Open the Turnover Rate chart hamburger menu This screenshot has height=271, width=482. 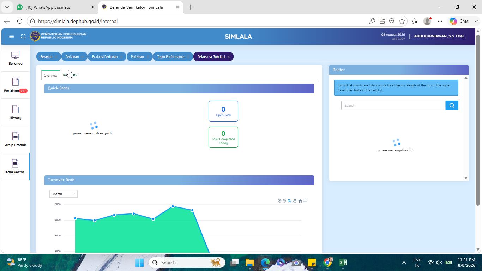tap(305, 201)
